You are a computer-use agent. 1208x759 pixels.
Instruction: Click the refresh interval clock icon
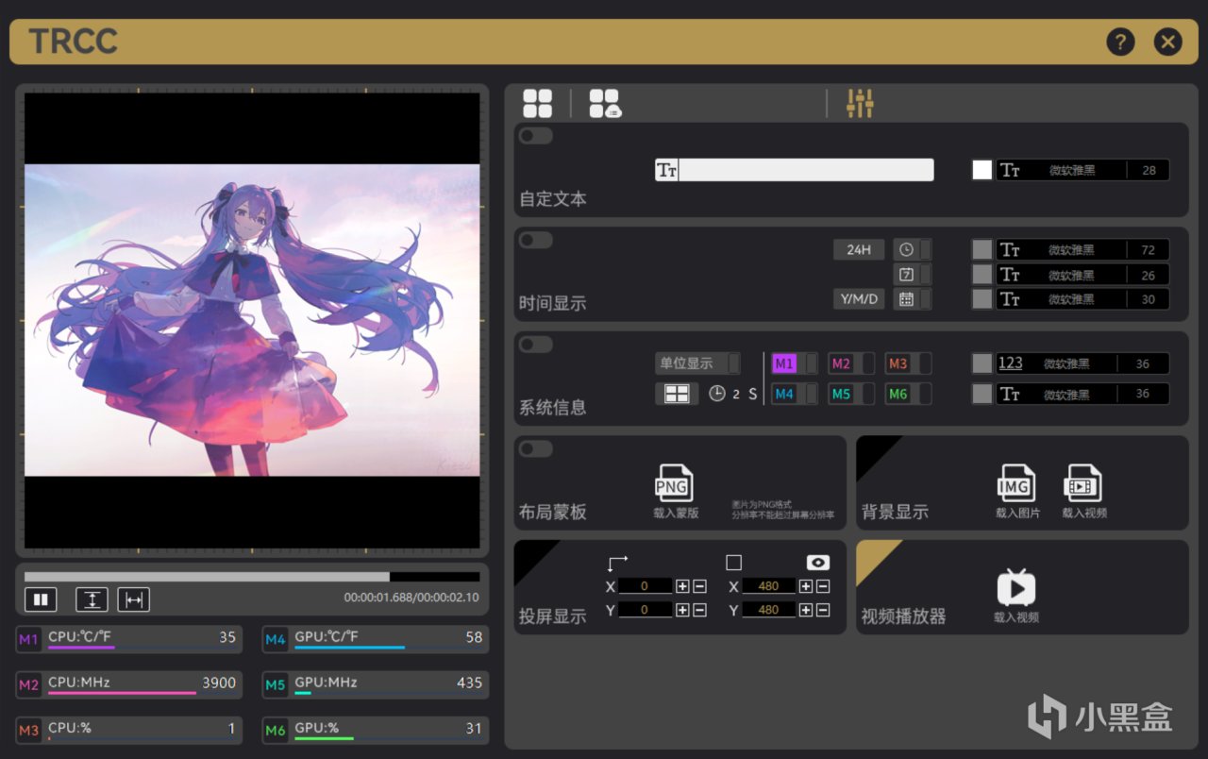coord(717,394)
